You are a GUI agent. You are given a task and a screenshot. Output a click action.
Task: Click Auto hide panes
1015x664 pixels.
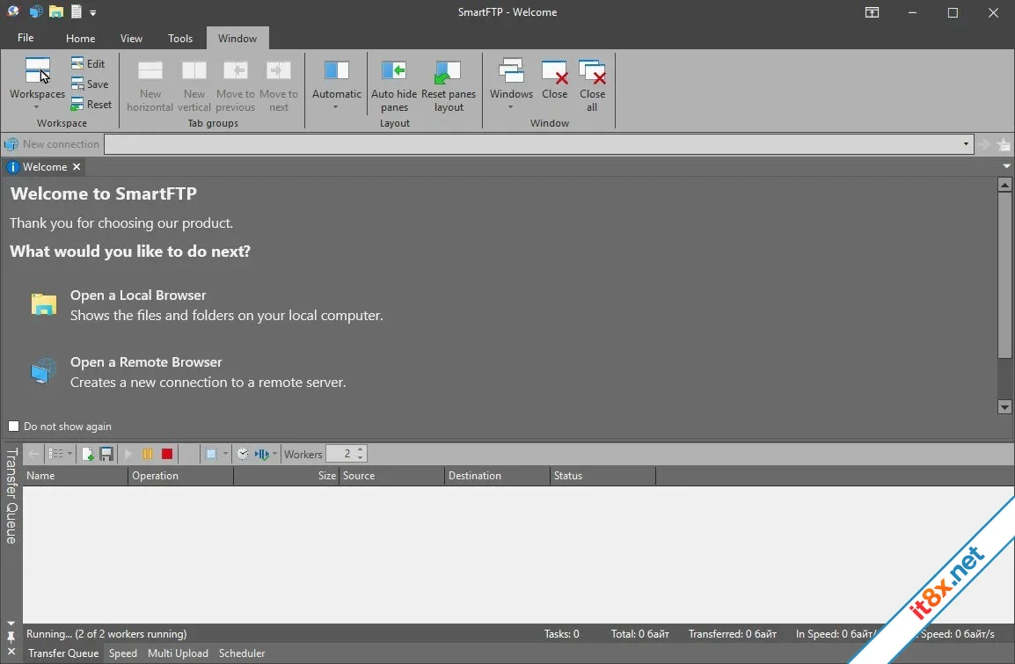(394, 85)
